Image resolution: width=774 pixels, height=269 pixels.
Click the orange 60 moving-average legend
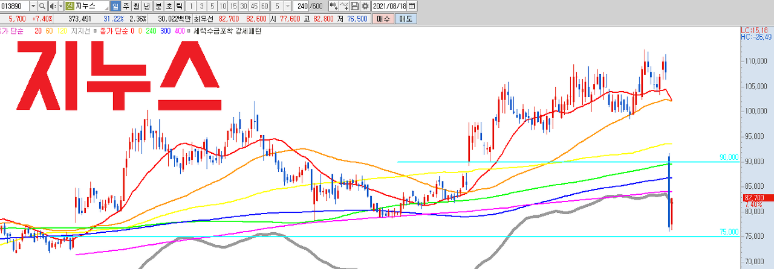49,31
